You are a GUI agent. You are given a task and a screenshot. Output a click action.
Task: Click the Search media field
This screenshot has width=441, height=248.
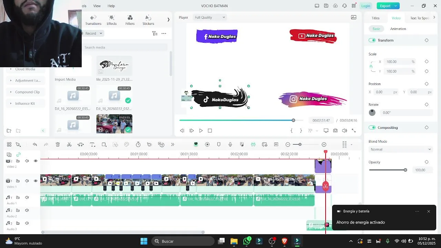(x=125, y=48)
